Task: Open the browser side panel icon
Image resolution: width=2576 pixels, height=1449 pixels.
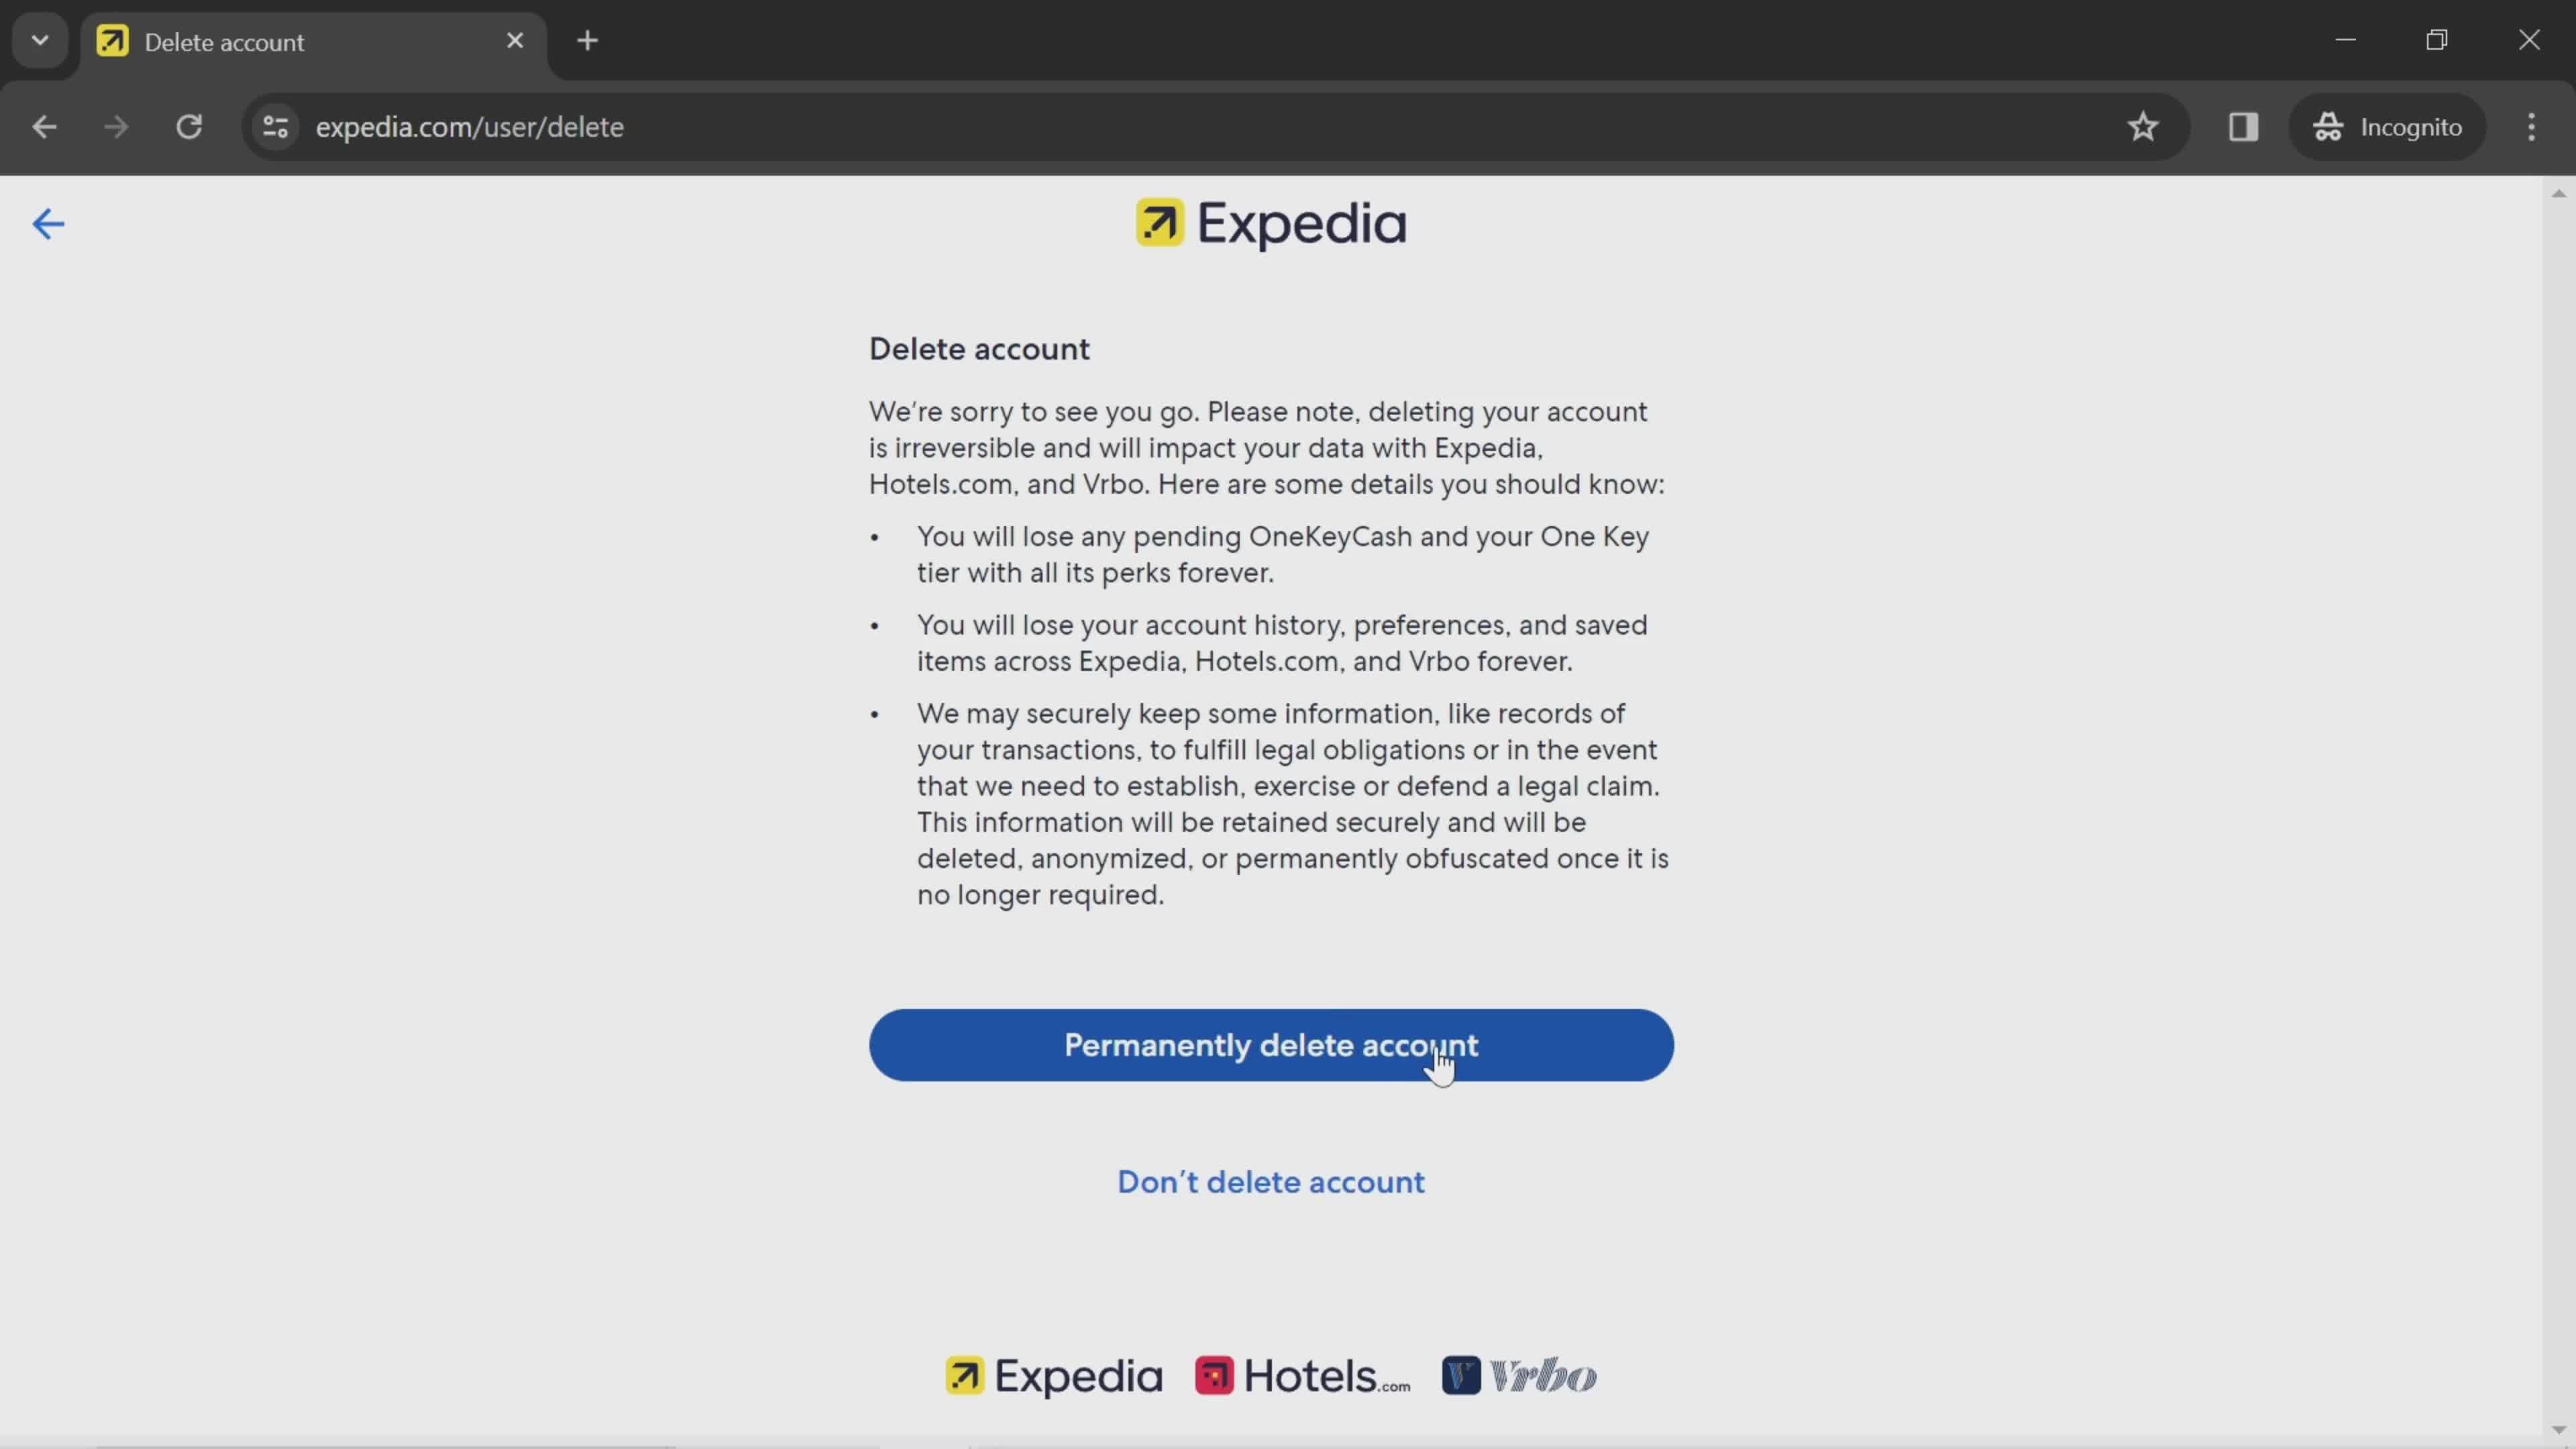Action: click(2243, 127)
